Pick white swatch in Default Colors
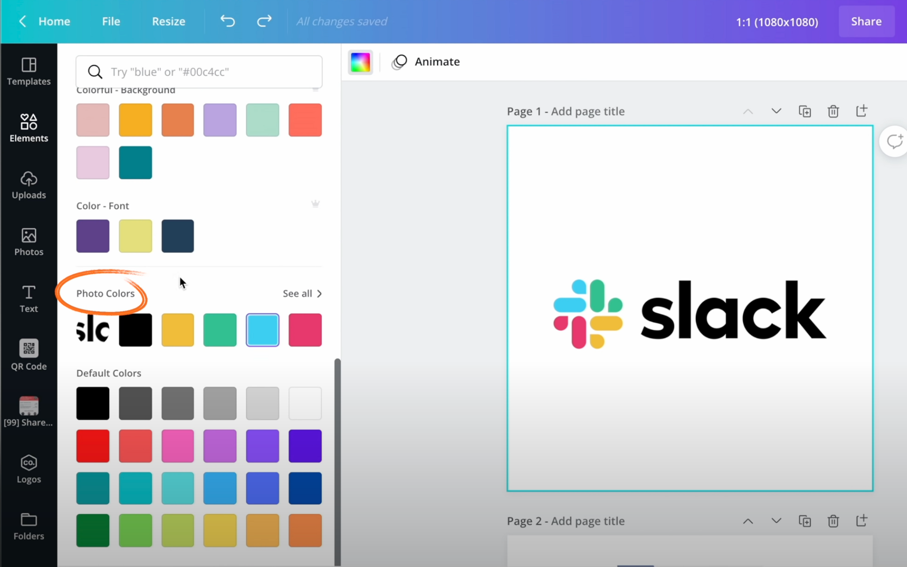 (x=305, y=403)
